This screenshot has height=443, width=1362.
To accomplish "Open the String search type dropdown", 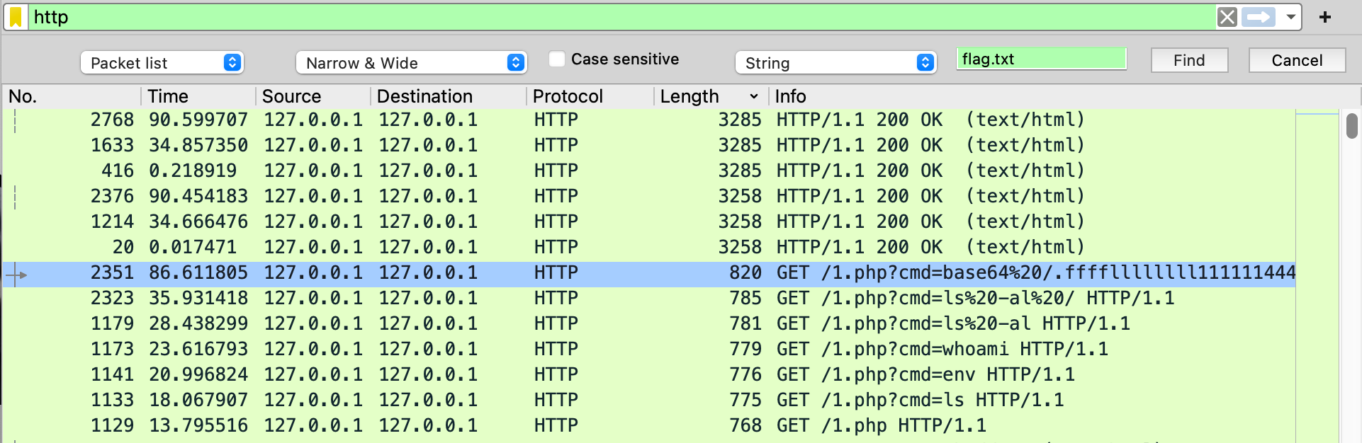I will [835, 63].
